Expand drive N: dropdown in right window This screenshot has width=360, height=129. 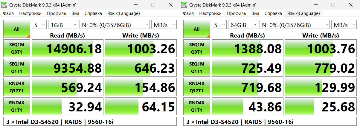tap(295, 25)
